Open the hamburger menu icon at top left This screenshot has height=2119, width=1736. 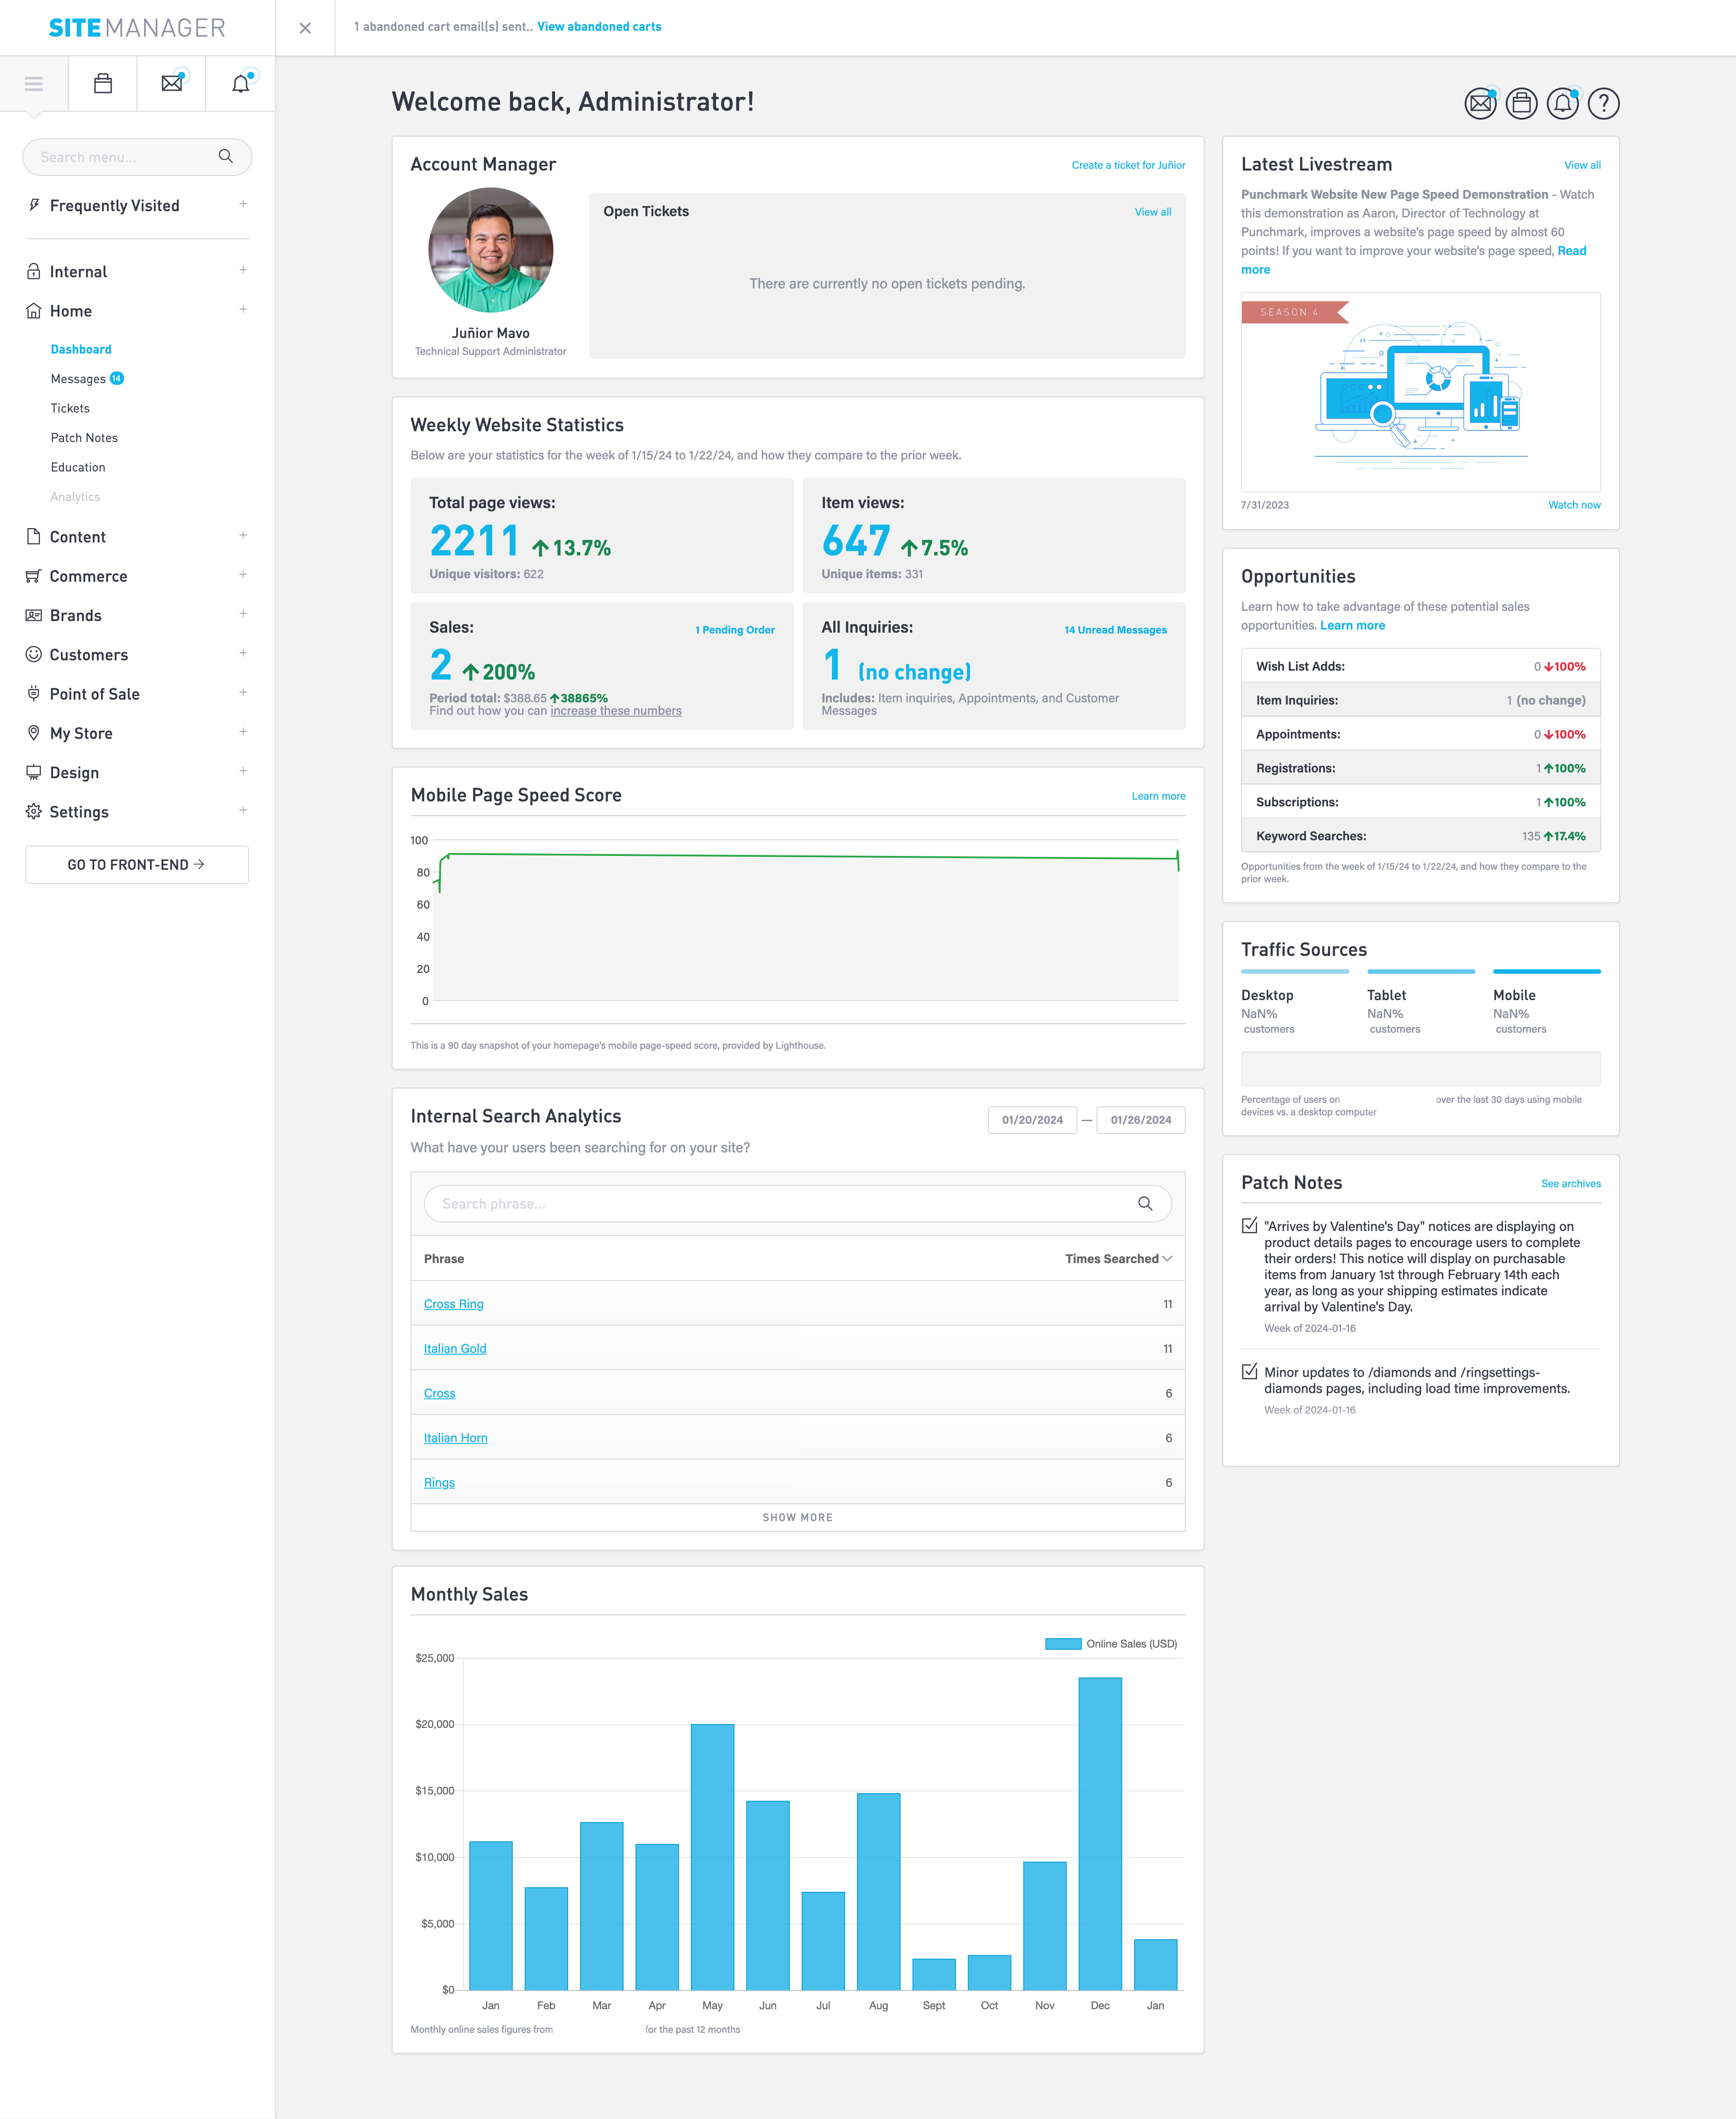click(34, 83)
